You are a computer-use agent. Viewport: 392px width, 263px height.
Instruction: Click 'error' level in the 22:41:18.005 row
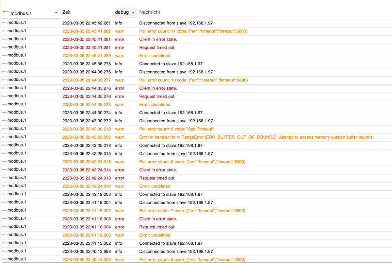click(120, 219)
